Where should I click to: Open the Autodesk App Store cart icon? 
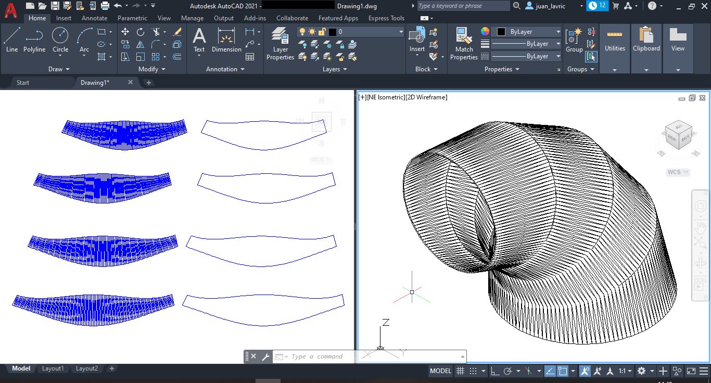(616, 6)
